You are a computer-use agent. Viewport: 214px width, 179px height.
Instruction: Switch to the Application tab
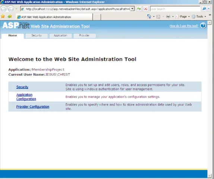[60, 36]
